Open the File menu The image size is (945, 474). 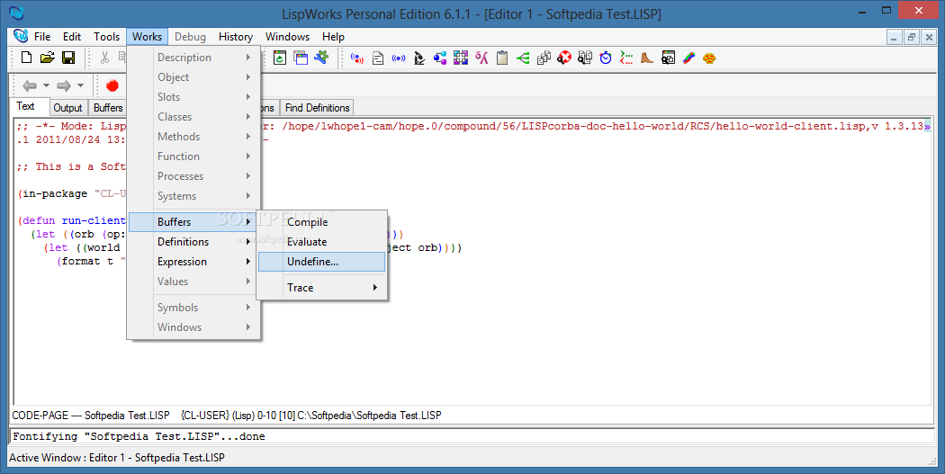(42, 37)
